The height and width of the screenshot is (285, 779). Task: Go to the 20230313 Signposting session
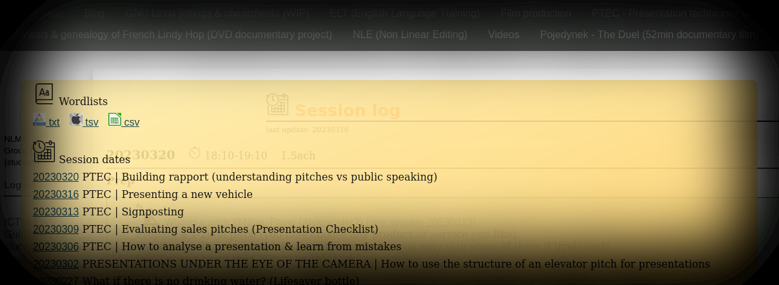56,212
